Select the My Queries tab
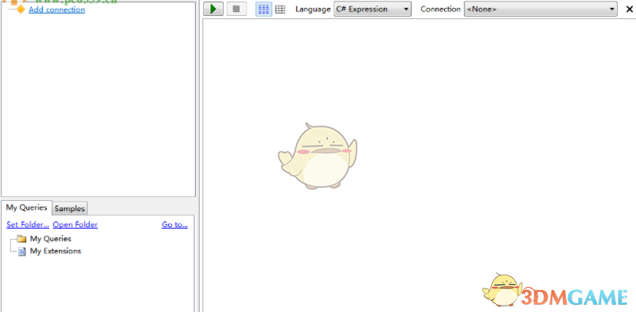Screen dimensions: 636x312 [26, 207]
